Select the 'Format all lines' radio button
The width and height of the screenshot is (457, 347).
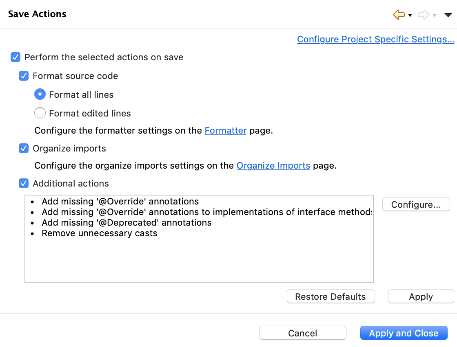[x=40, y=94]
